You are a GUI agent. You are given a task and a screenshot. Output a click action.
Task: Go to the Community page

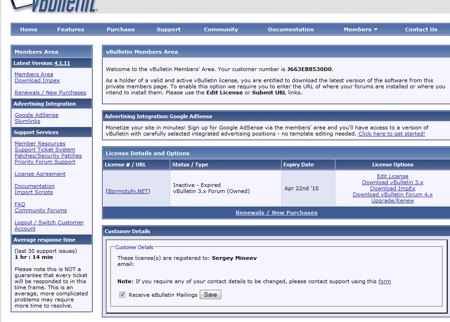221,29
